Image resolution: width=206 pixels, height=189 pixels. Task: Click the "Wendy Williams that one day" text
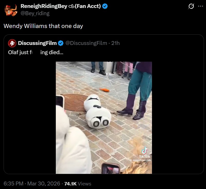43,26
